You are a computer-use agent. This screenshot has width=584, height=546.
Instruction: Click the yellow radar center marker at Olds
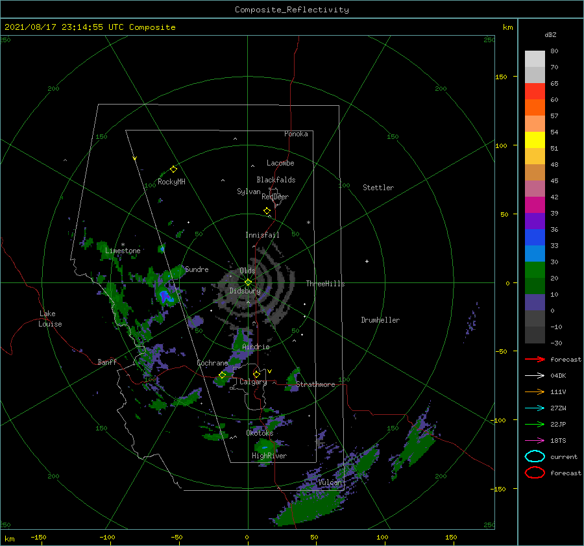[x=248, y=282]
